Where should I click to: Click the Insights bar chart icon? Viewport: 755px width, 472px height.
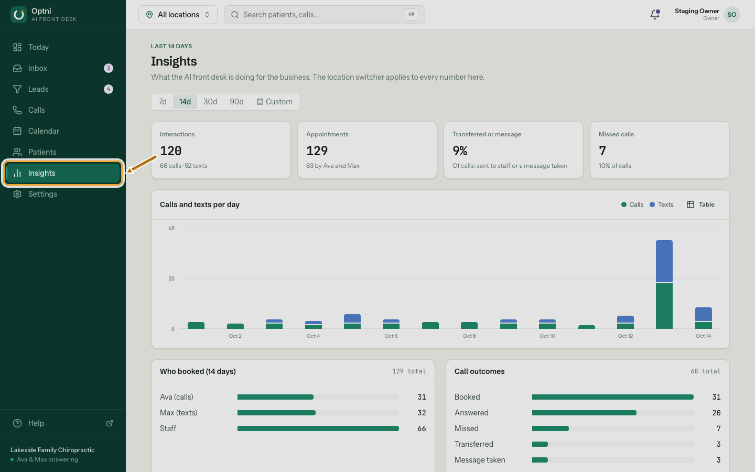(x=17, y=173)
